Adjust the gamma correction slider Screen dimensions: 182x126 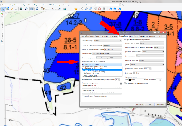coord(102,89)
